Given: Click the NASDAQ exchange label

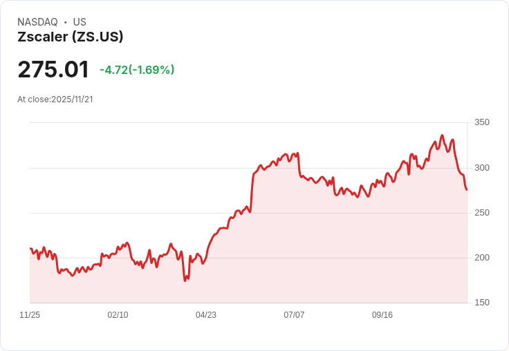Looking at the screenshot, I should tap(37, 22).
